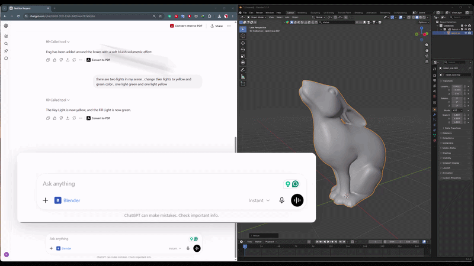The height and width of the screenshot is (266, 474).
Task: Open the Playback dropdown in timeline
Action: (271, 242)
